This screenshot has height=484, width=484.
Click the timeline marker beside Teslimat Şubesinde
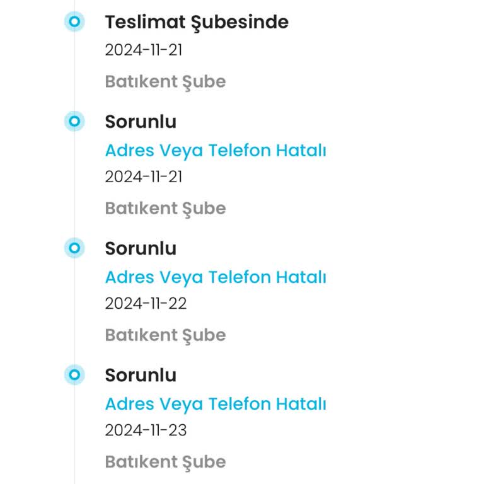[x=74, y=22]
